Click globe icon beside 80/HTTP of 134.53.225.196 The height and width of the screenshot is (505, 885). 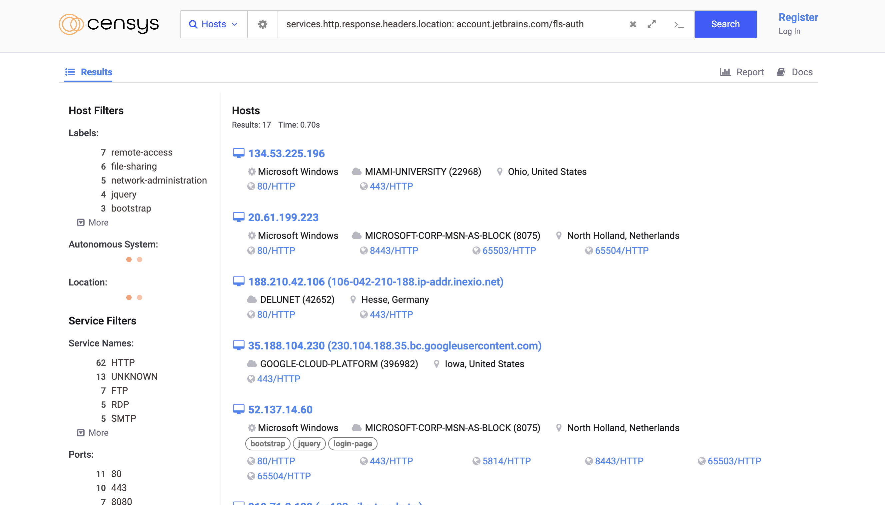pyautogui.click(x=251, y=187)
